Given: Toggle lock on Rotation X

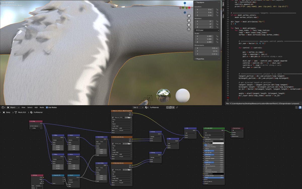Looking at the screenshot, I should [217, 21].
